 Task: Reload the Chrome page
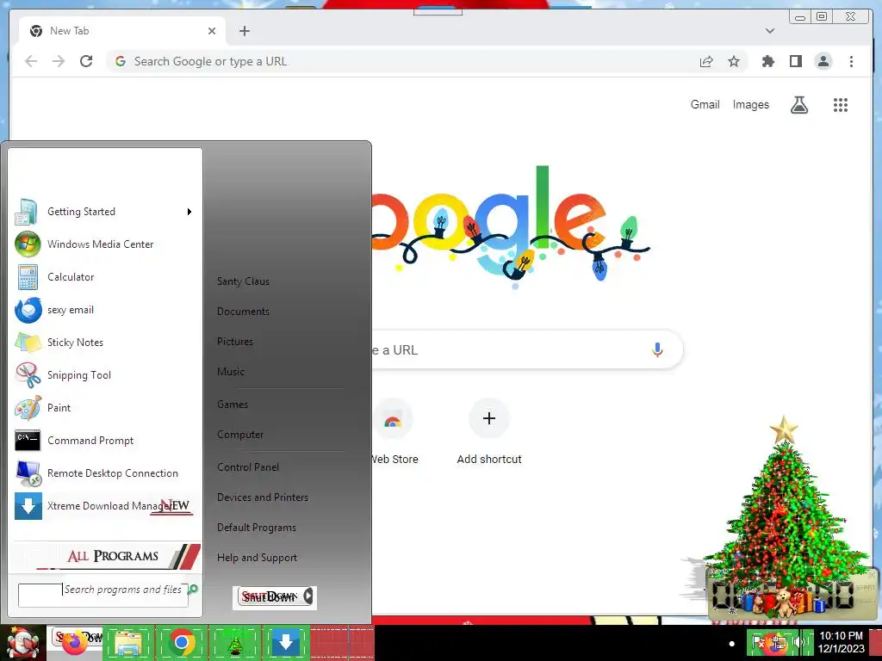point(86,61)
